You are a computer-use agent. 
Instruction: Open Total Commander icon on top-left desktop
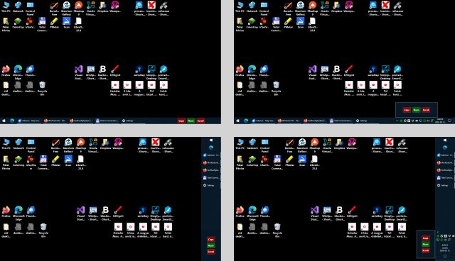click(x=42, y=24)
